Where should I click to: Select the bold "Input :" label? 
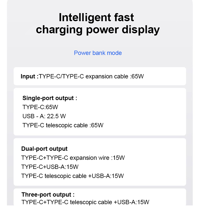pyautogui.click(x=29, y=76)
